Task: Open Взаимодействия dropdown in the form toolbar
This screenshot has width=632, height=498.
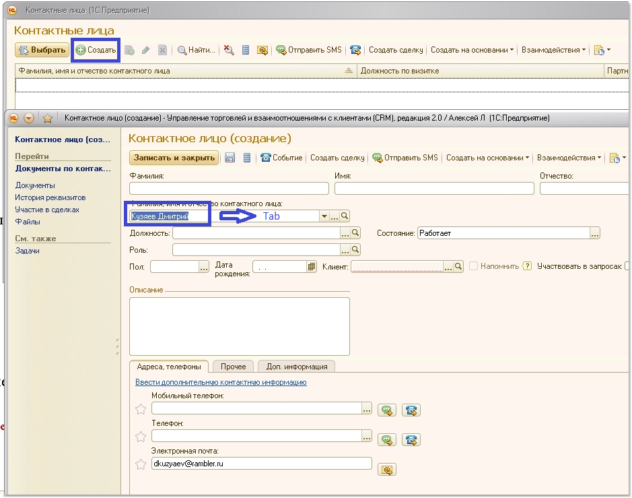Action: pos(569,158)
